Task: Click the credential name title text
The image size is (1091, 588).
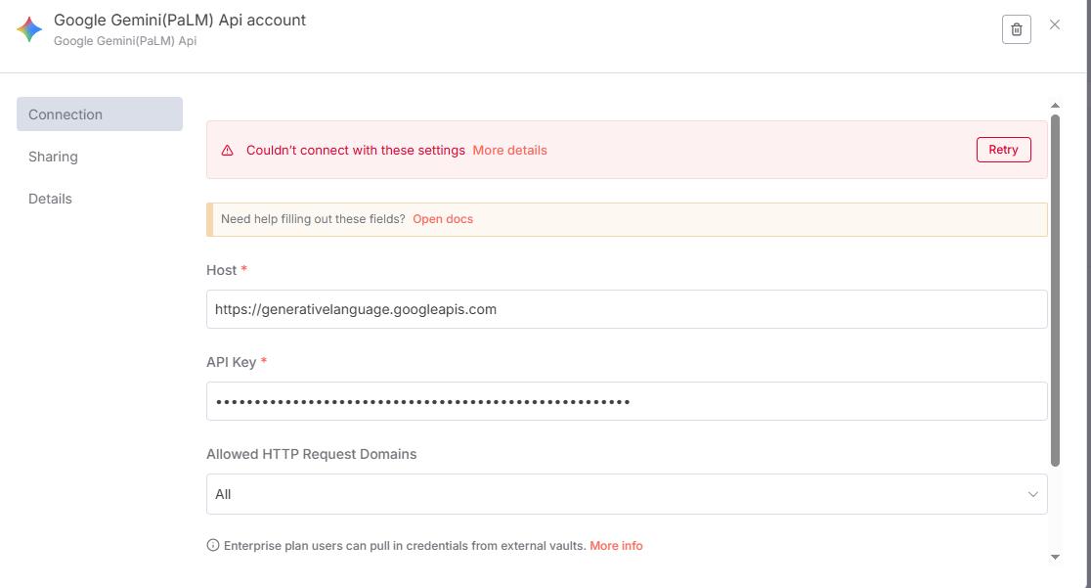Action: pos(180,20)
